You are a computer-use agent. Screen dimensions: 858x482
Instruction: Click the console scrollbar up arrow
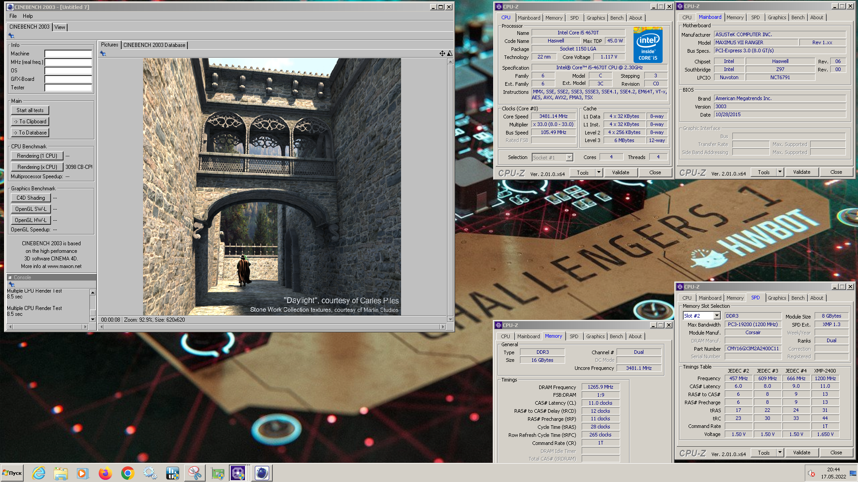point(93,293)
